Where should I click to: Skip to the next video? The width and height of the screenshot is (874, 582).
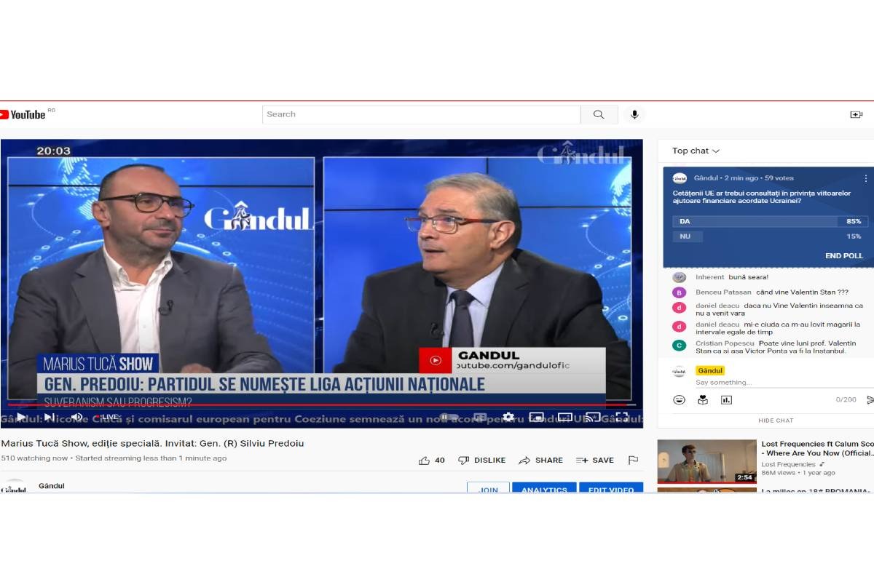(x=49, y=417)
